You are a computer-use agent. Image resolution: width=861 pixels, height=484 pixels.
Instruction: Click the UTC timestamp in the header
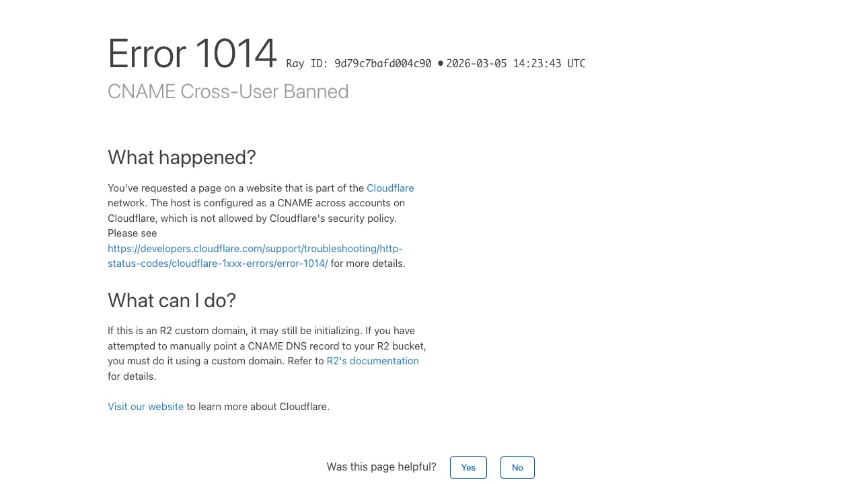click(x=515, y=64)
